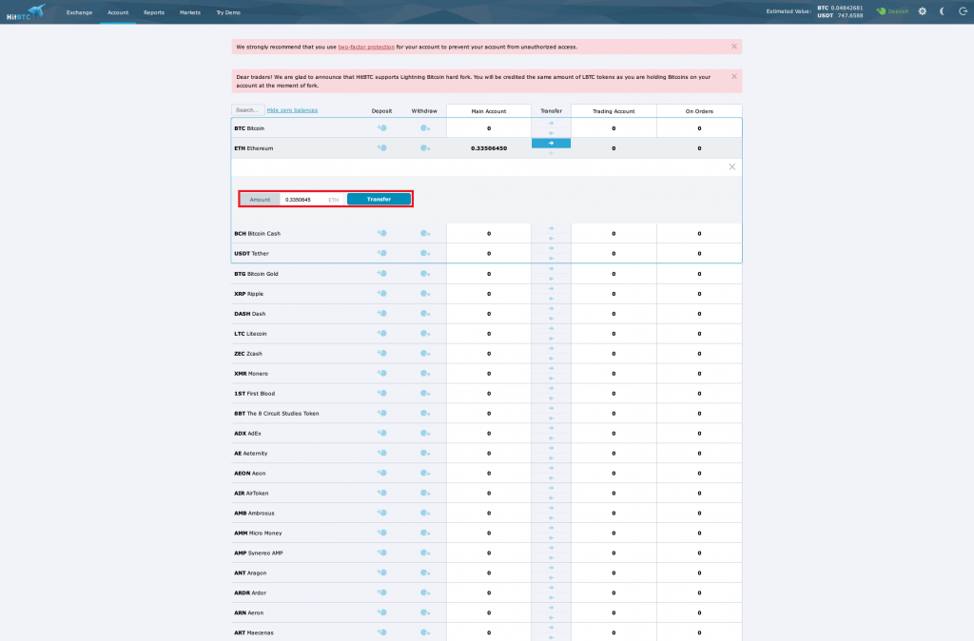Click the withdraw icon for ETH Ethereum
The height and width of the screenshot is (641, 974).
point(425,147)
